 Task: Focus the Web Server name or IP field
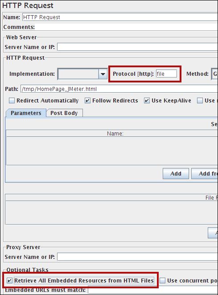[138, 47]
